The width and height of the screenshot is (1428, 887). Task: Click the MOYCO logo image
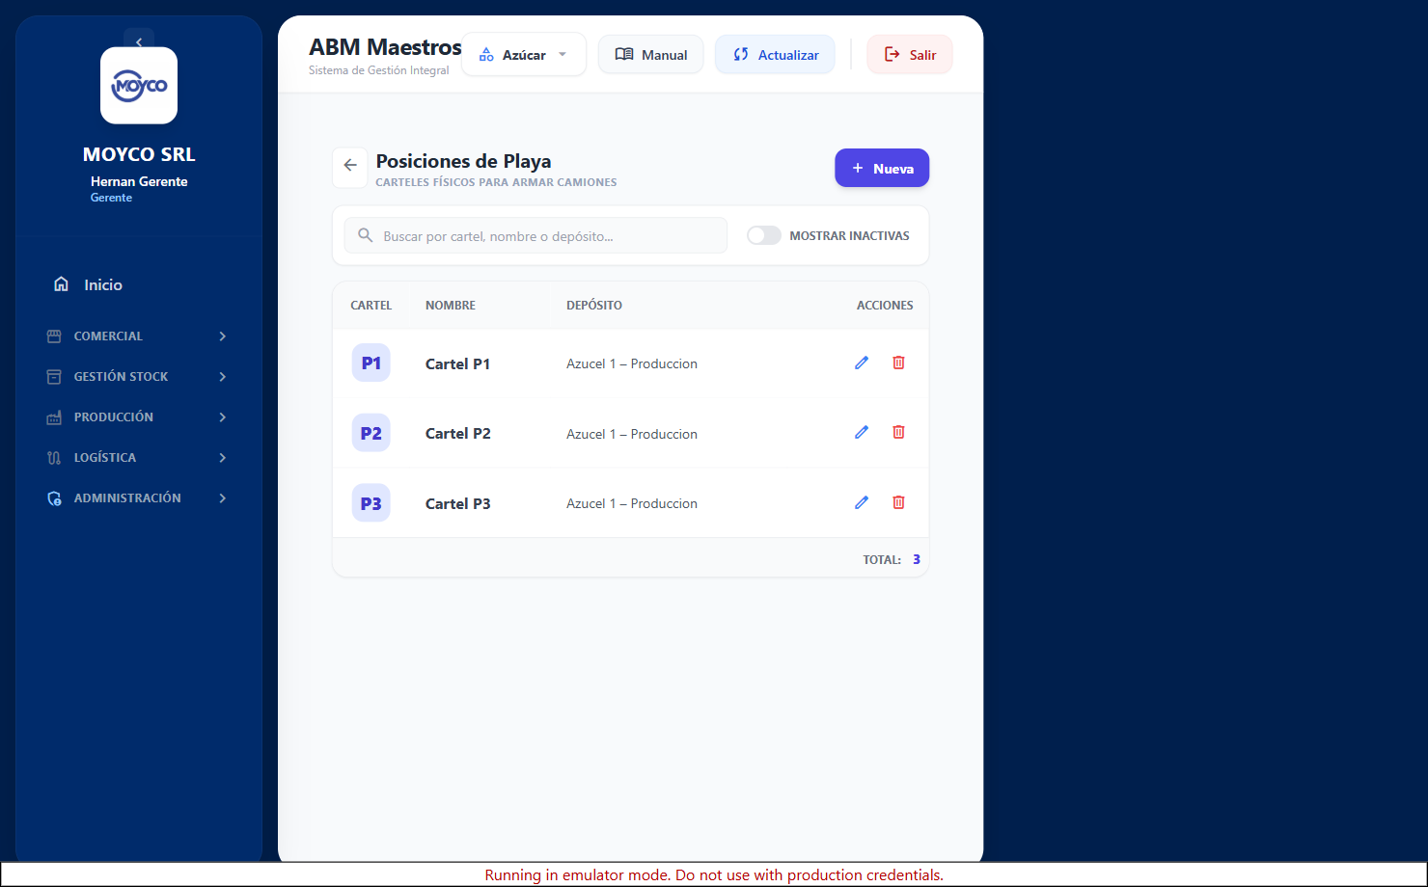(139, 86)
